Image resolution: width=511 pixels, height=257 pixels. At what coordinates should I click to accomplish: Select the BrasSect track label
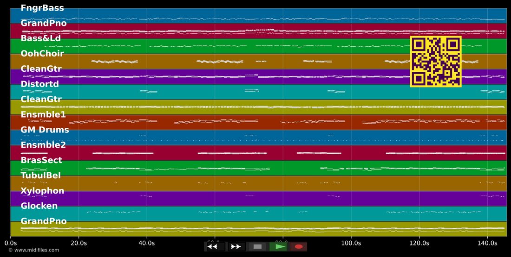tap(41, 160)
